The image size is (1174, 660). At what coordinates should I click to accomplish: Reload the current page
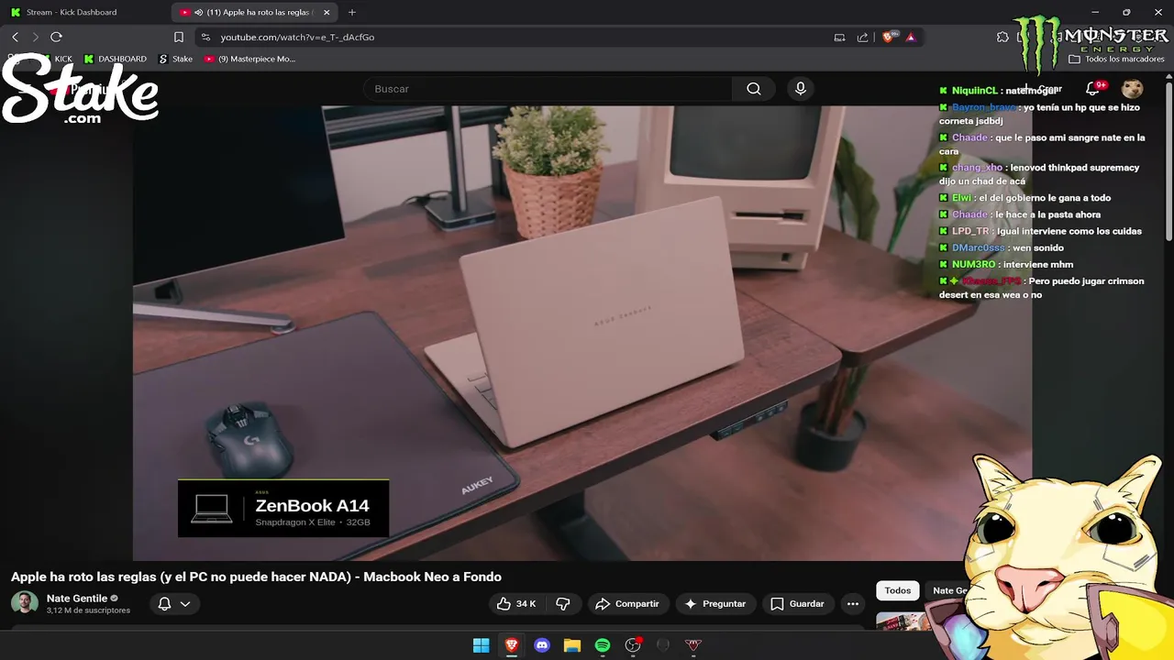click(56, 37)
